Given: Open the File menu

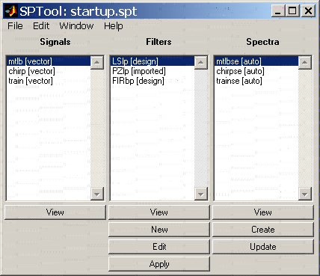Looking at the screenshot, I should coord(15,26).
